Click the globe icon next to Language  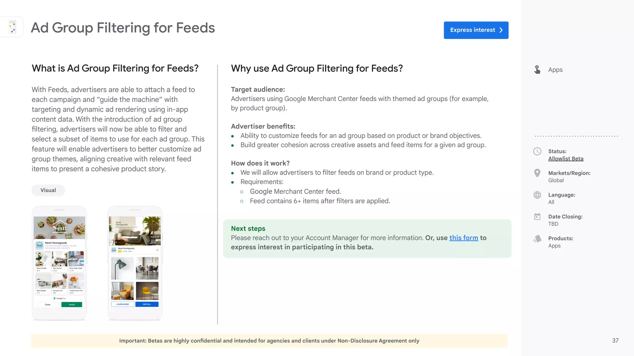click(x=537, y=195)
